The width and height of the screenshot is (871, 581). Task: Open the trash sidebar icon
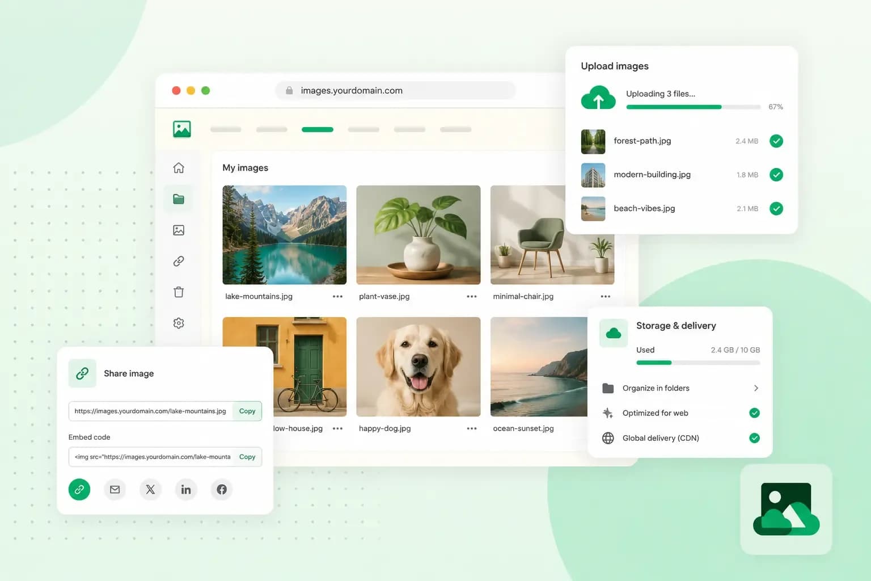[x=179, y=292]
